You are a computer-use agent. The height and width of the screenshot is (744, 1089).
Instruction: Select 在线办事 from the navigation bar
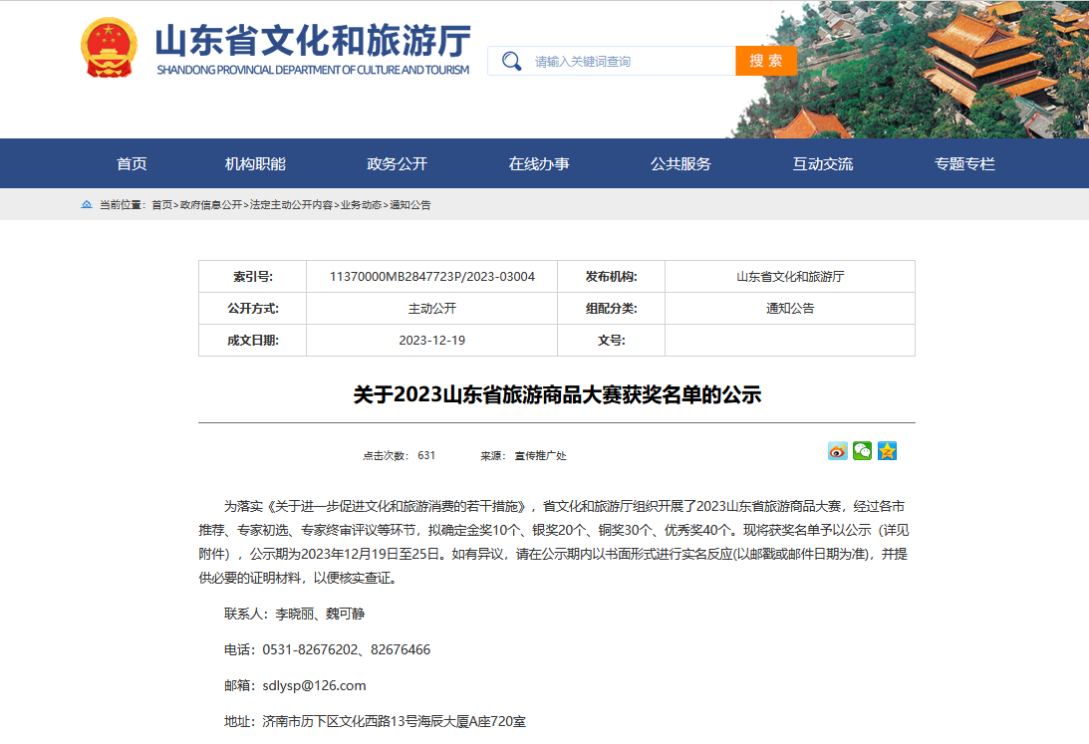(539, 164)
